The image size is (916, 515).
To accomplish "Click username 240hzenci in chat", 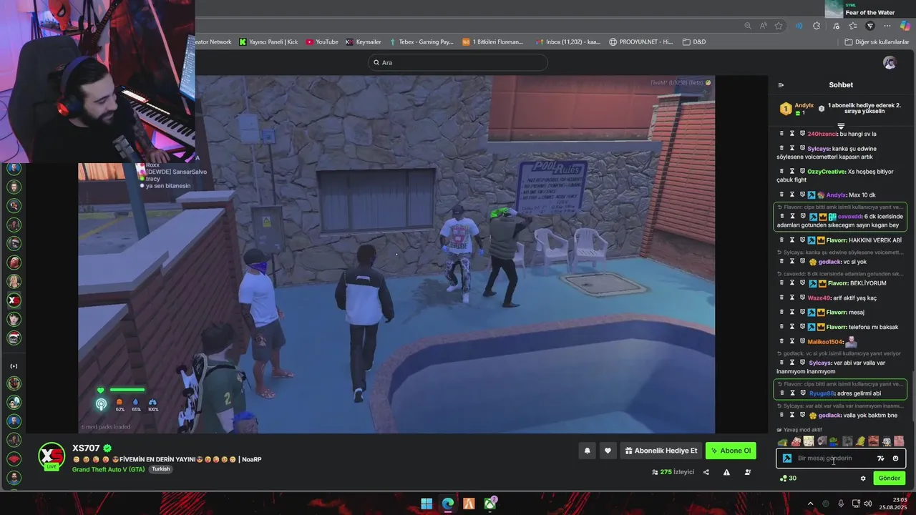I will [x=822, y=134].
